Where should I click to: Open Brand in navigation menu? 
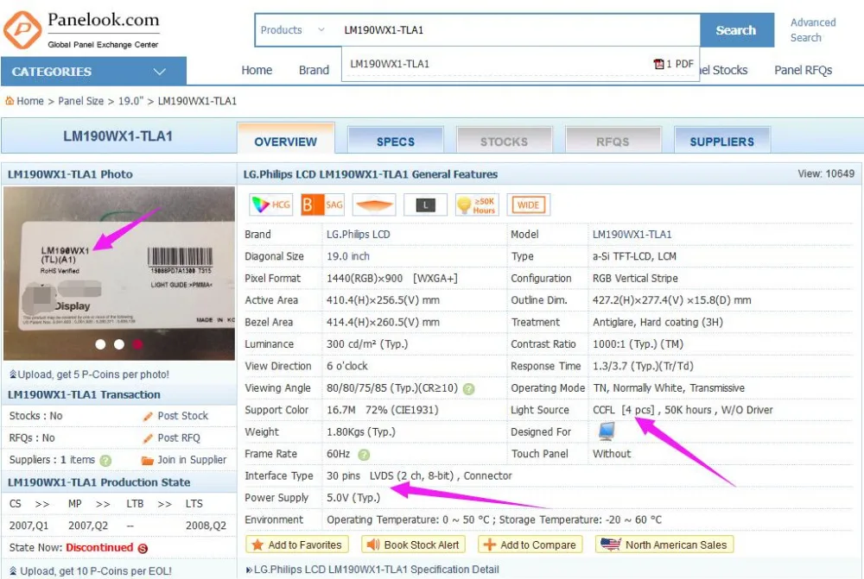(314, 71)
